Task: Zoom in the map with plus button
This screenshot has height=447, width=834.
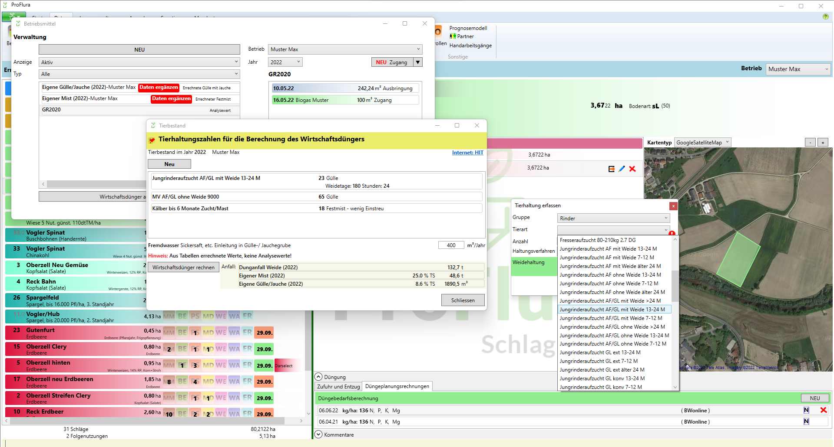Action: click(823, 143)
